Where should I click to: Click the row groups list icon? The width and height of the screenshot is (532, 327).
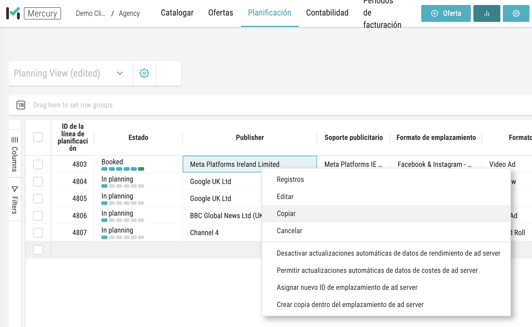pyautogui.click(x=21, y=105)
